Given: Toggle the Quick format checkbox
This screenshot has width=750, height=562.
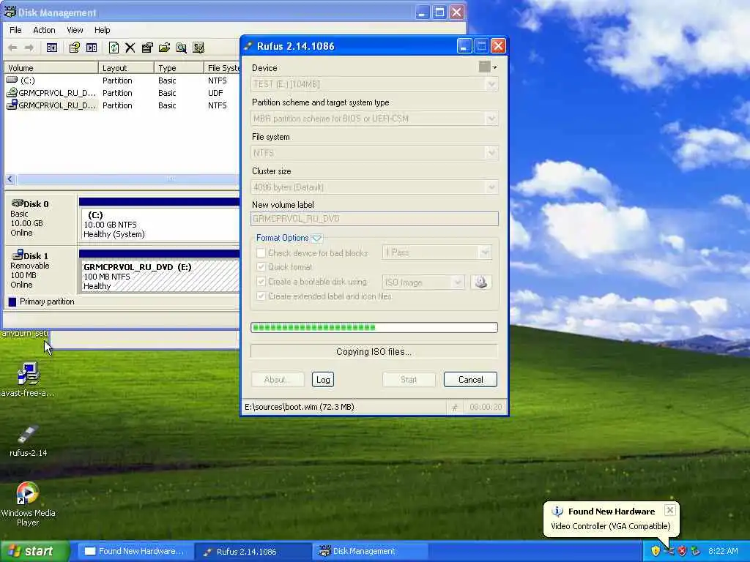Looking at the screenshot, I should 261,266.
